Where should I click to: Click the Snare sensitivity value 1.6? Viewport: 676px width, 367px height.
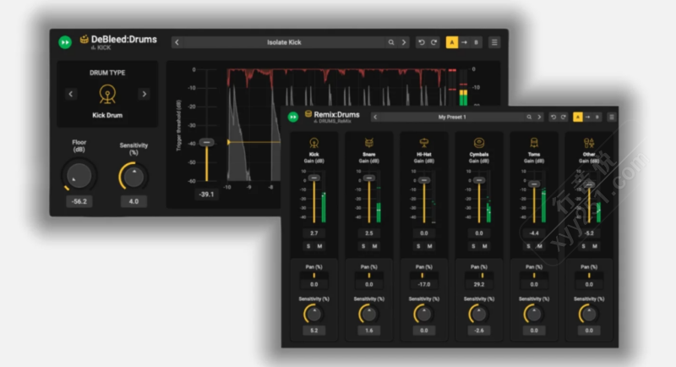tap(369, 331)
